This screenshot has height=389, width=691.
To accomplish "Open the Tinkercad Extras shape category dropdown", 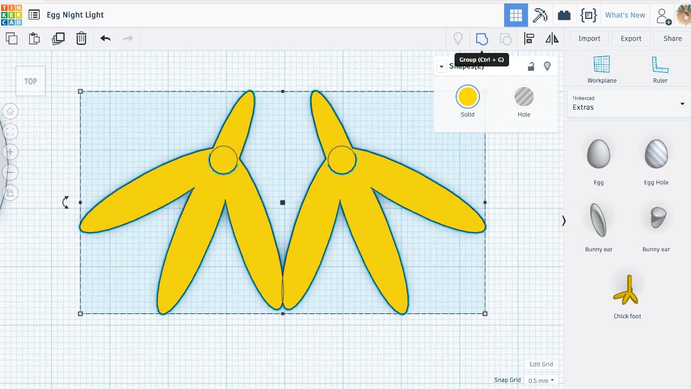I will [628, 103].
